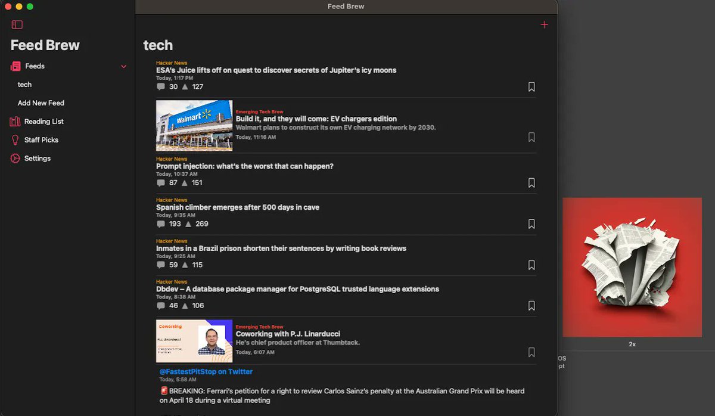Viewport: 715px width, 416px height.
Task: Click the Settings gear icon
Action: click(x=15, y=159)
